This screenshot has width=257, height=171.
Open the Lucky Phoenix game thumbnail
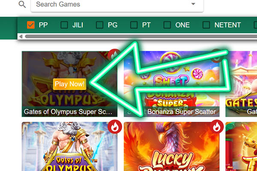(171, 147)
